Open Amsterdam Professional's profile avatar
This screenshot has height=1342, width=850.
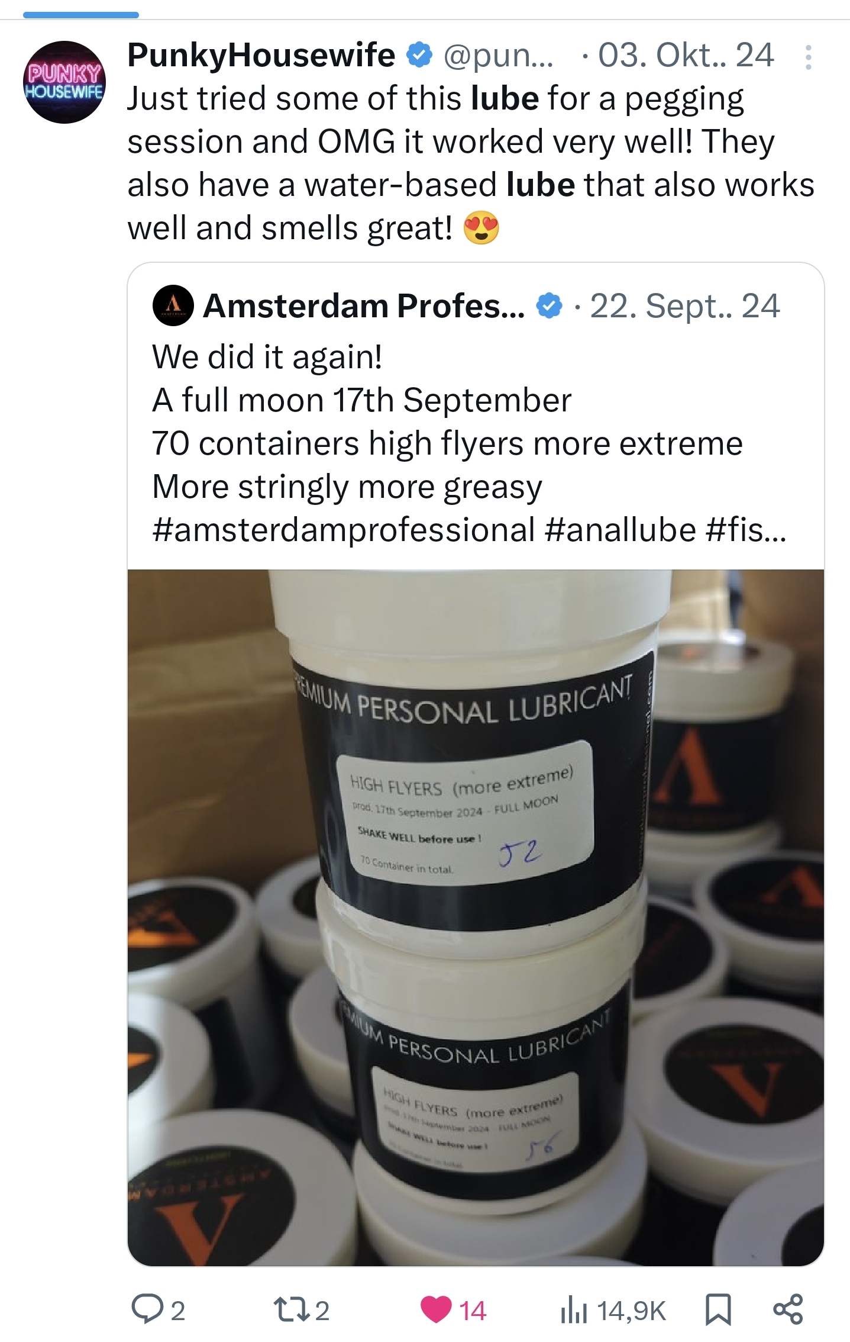[173, 305]
